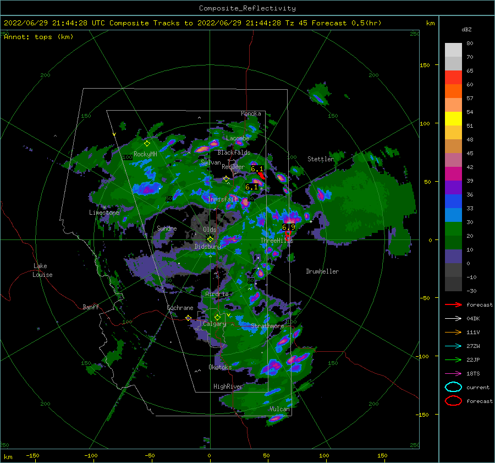Click the red dBZ swatch above 60
Image resolution: width=495 pixels, height=463 pixels.
tap(453, 78)
